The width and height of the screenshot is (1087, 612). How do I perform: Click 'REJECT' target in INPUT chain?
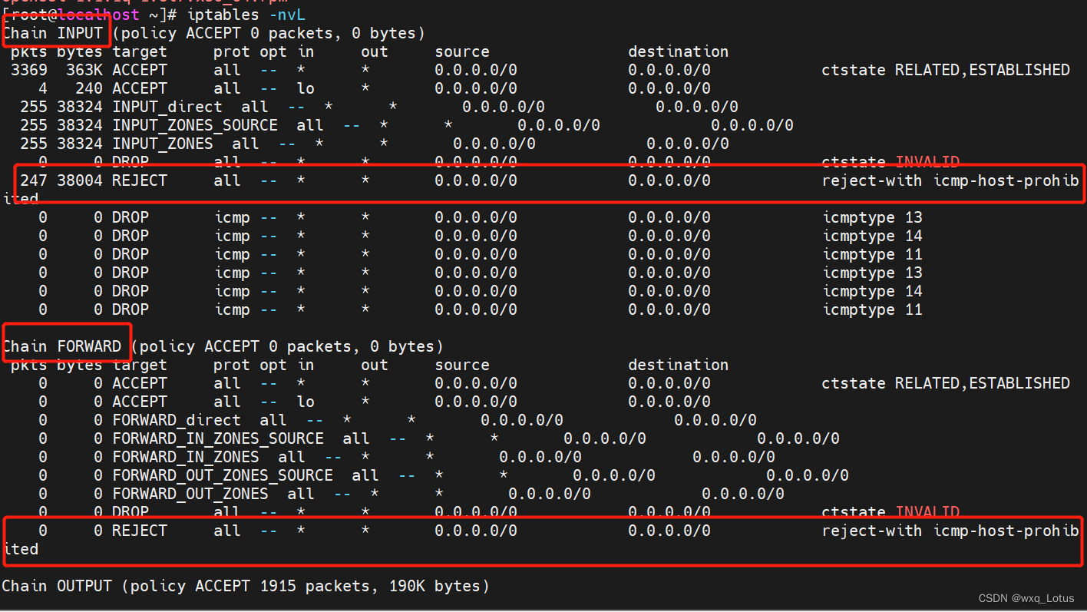140,180
